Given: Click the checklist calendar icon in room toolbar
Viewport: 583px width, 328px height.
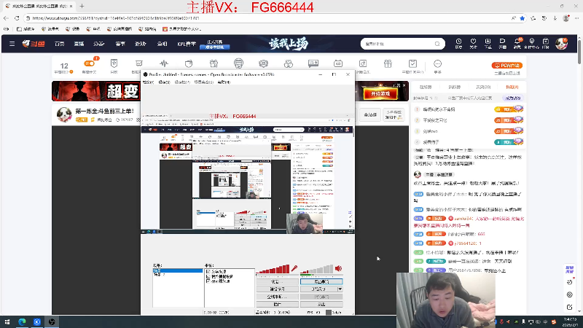Looking at the screenshot, I should 412,63.
